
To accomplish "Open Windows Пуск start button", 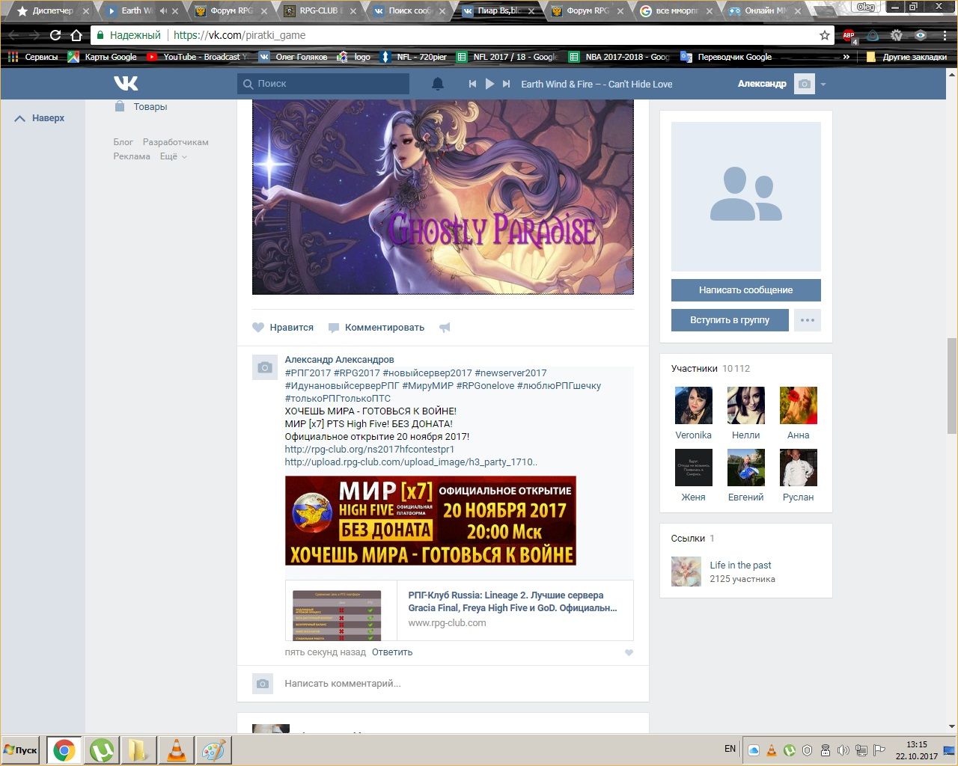I will [21, 750].
